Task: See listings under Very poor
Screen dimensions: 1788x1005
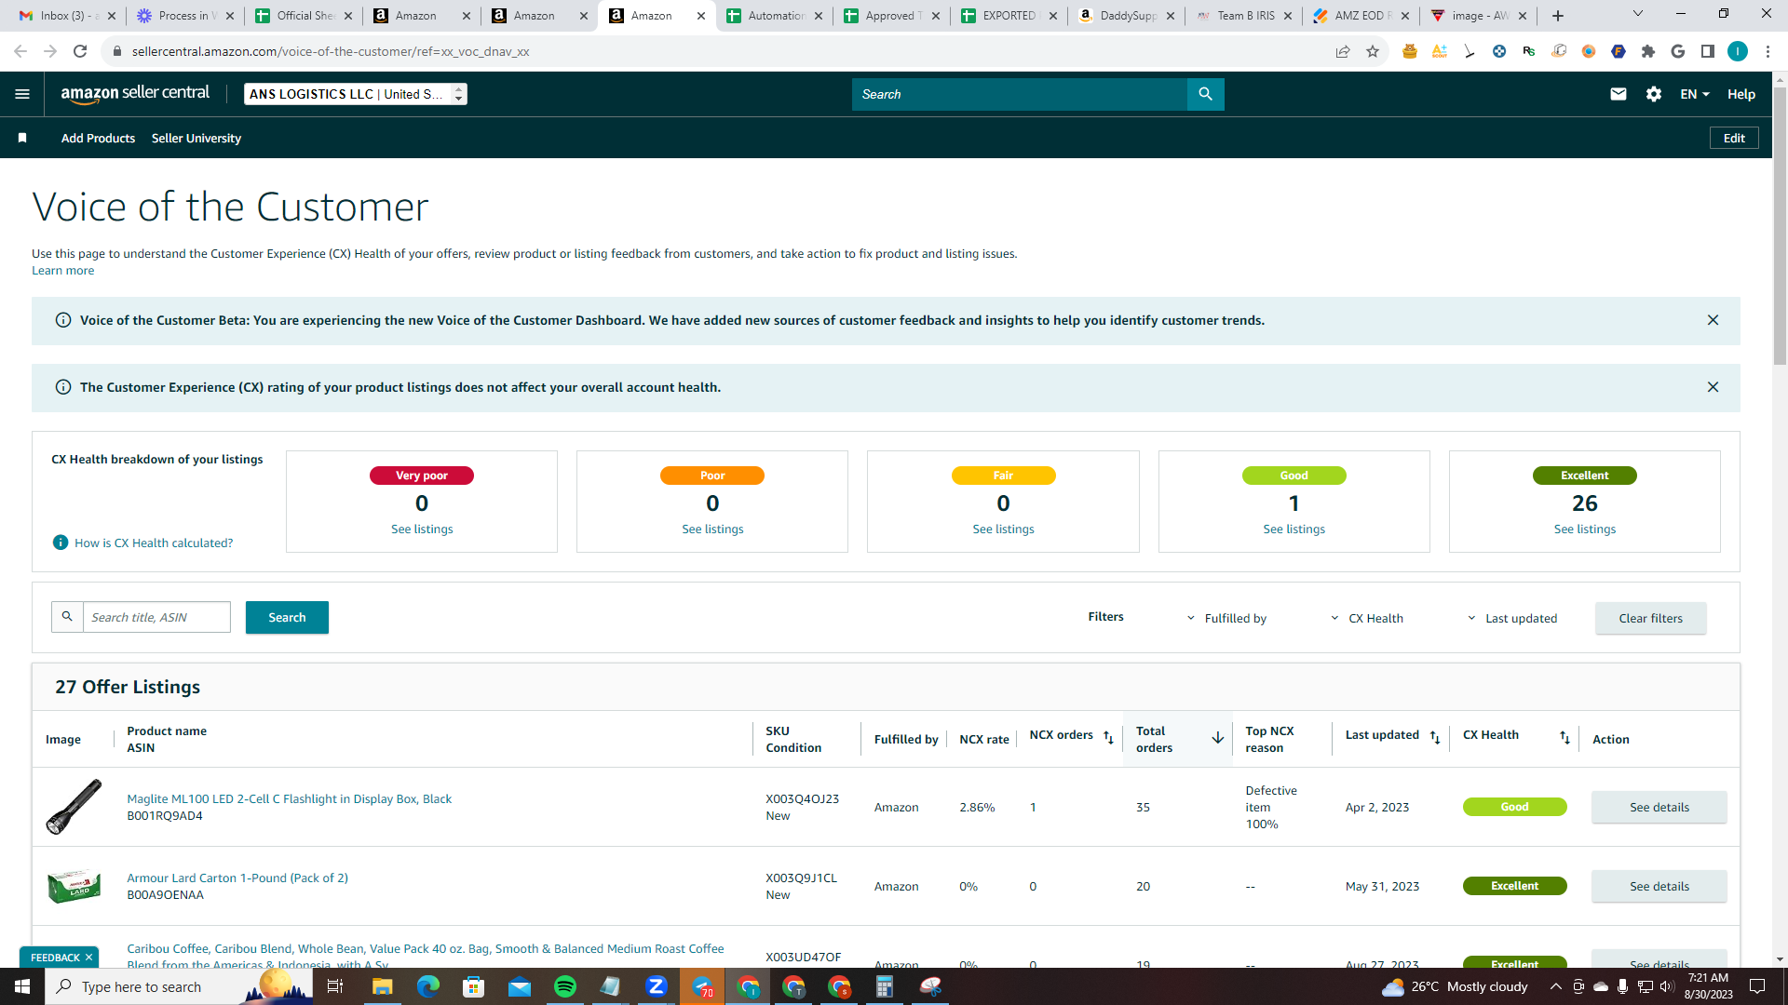Action: click(x=422, y=529)
